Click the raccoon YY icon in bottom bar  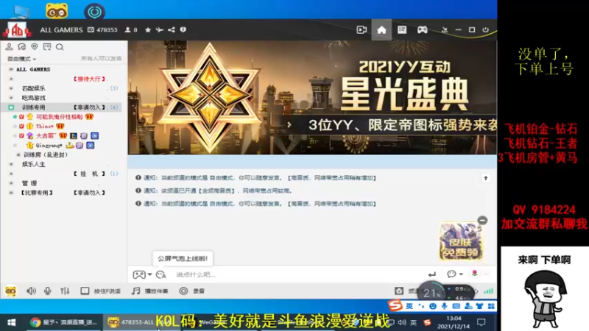pyautogui.click(x=10, y=291)
